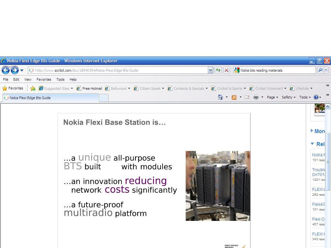Screen dimensions: 331x248
Task: Click the browser Back button
Action: click(x=5, y=70)
